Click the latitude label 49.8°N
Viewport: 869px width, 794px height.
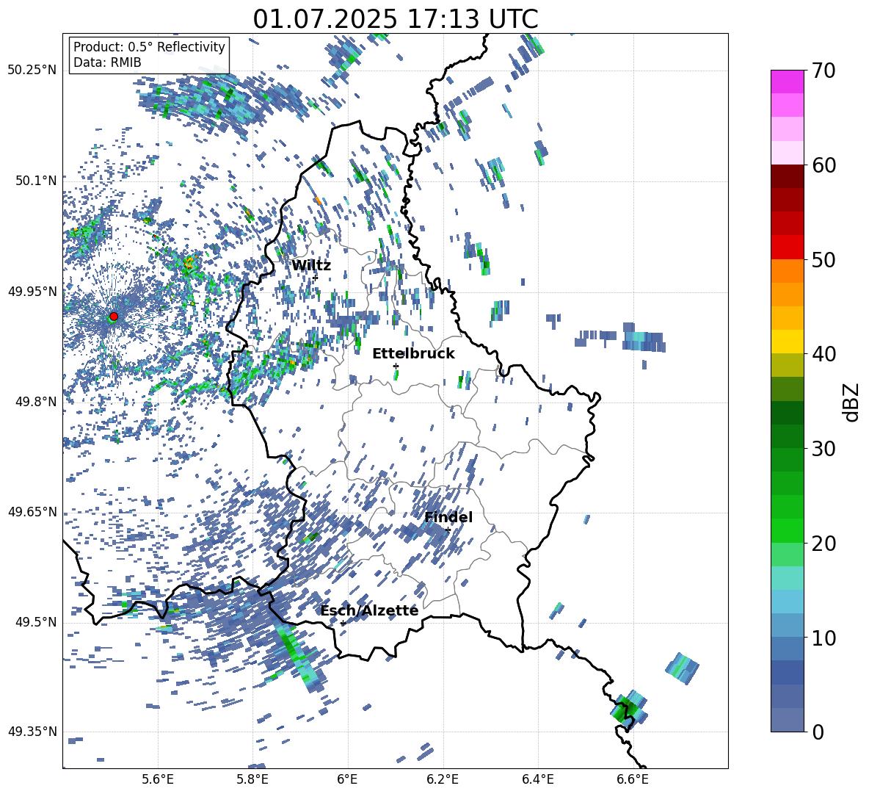(x=35, y=402)
